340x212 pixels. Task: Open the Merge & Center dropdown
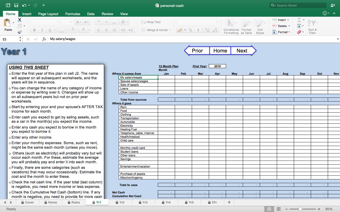[170, 30]
